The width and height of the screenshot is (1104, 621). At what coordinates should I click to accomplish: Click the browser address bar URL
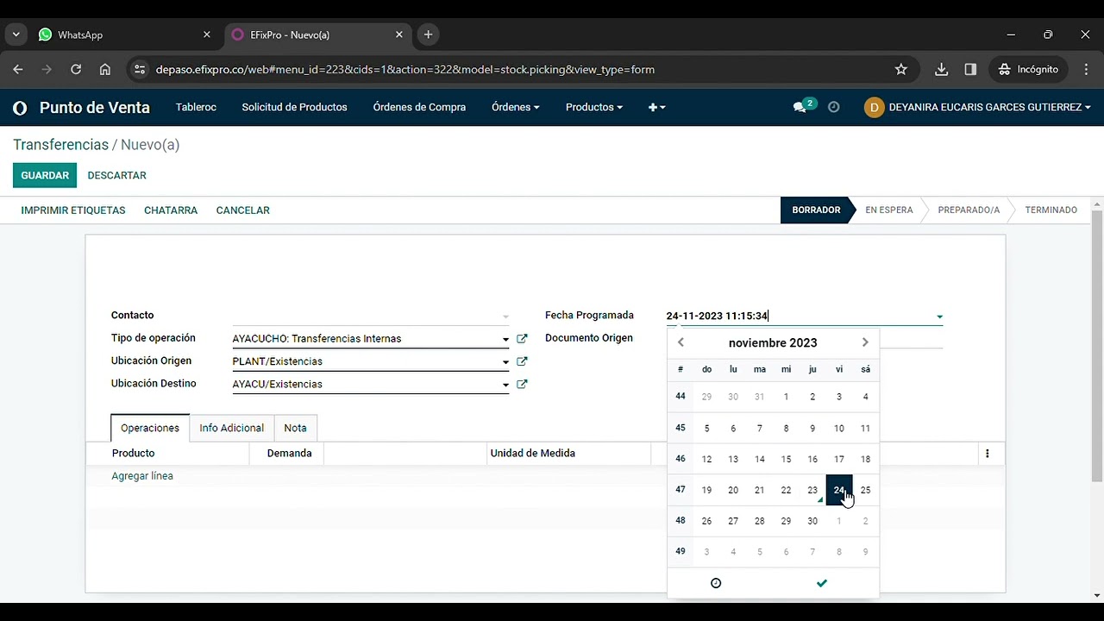[x=405, y=69]
